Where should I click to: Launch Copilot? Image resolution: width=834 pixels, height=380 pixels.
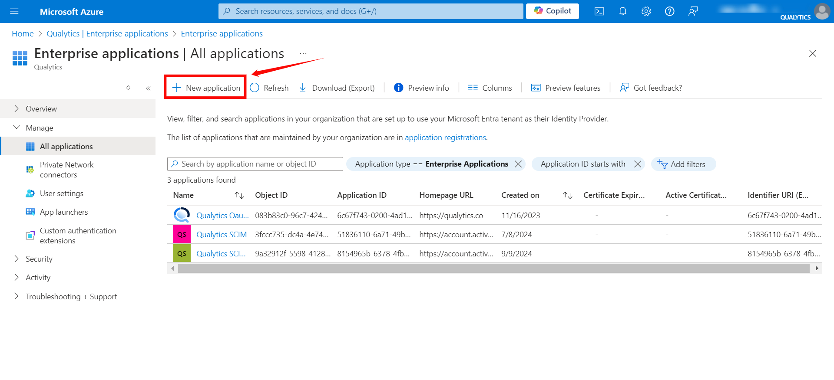553,11
